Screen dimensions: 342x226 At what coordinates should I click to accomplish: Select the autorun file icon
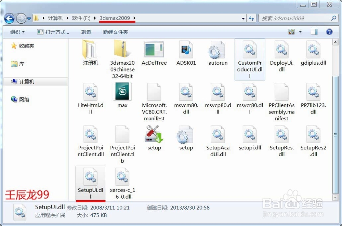[218, 53]
